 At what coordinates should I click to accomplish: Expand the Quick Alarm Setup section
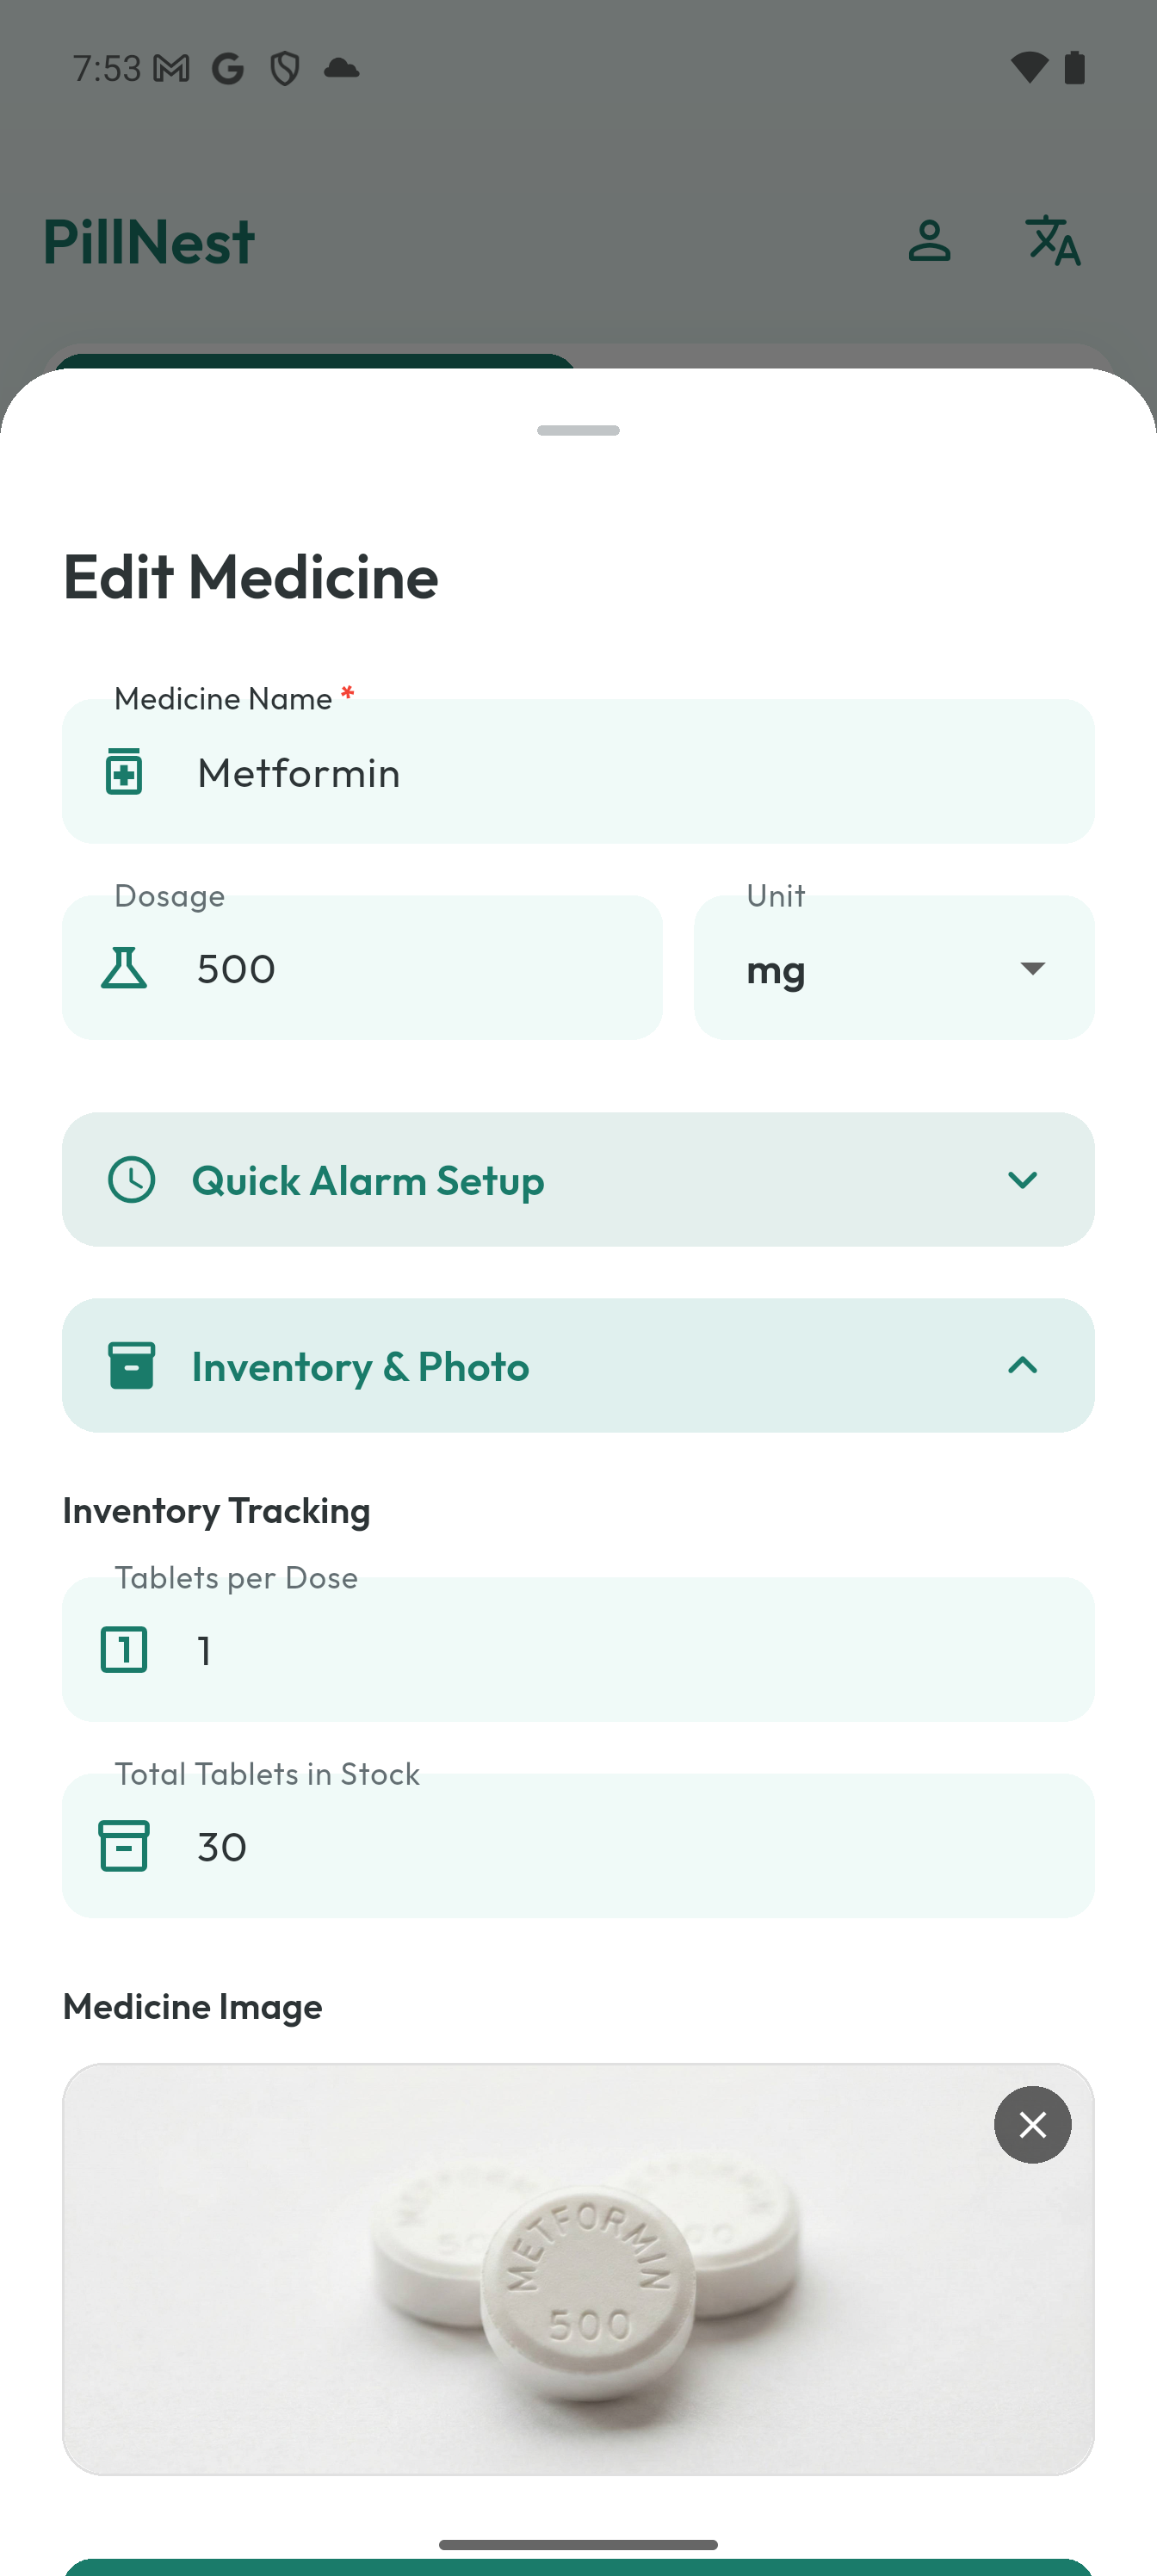pos(1023,1180)
